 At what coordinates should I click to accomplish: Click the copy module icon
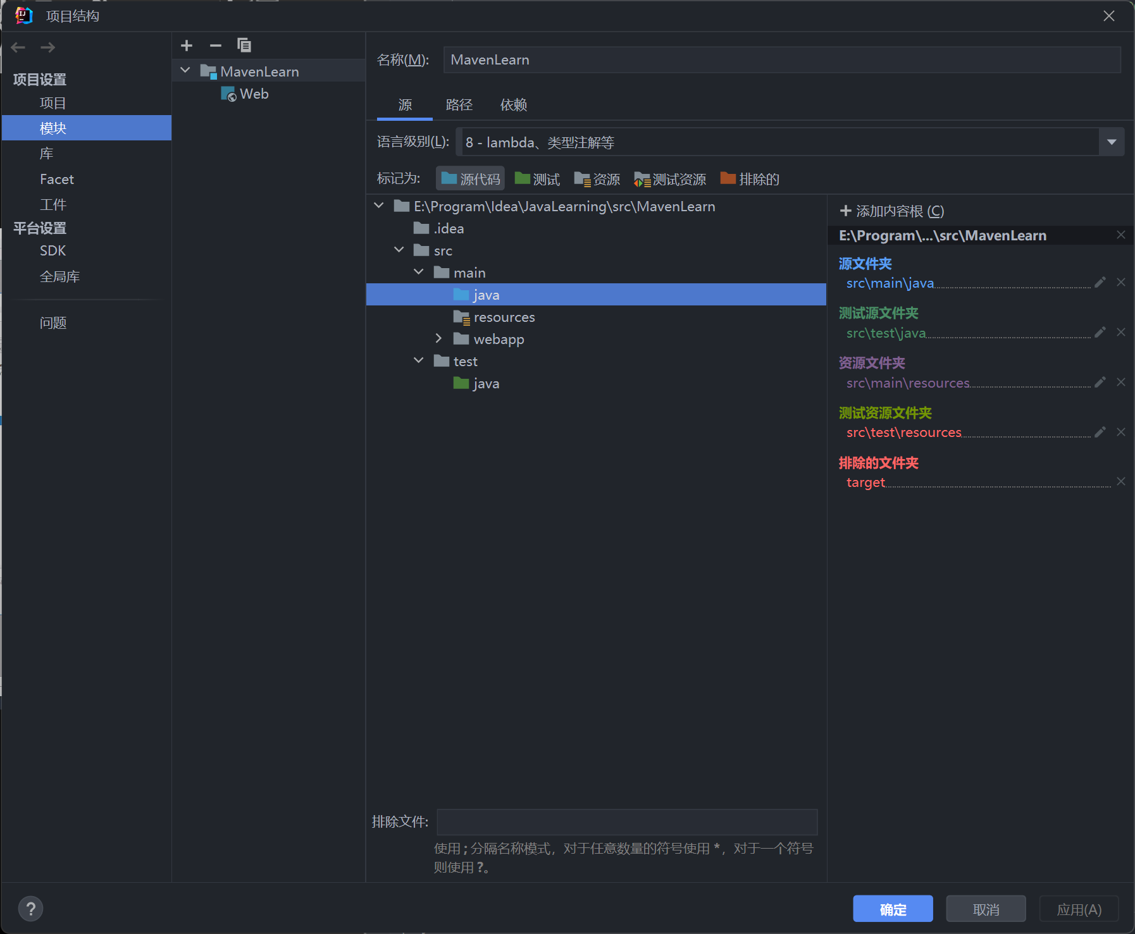(244, 46)
